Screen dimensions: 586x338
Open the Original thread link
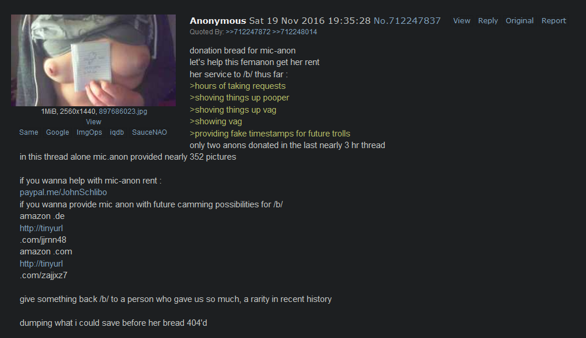tap(520, 20)
